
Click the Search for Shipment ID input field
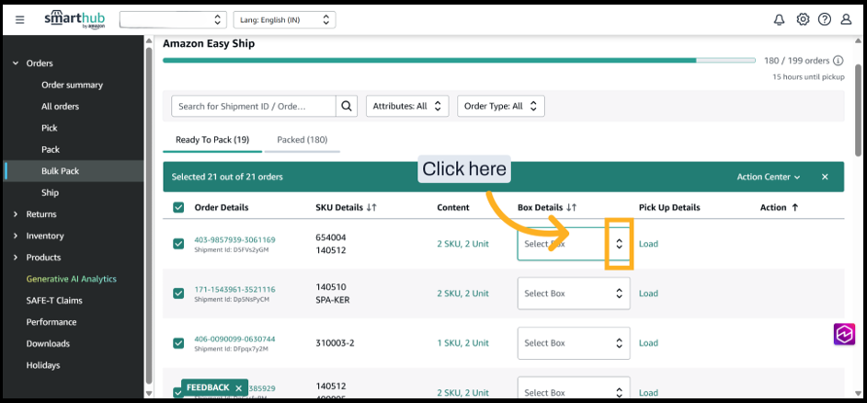[253, 107]
